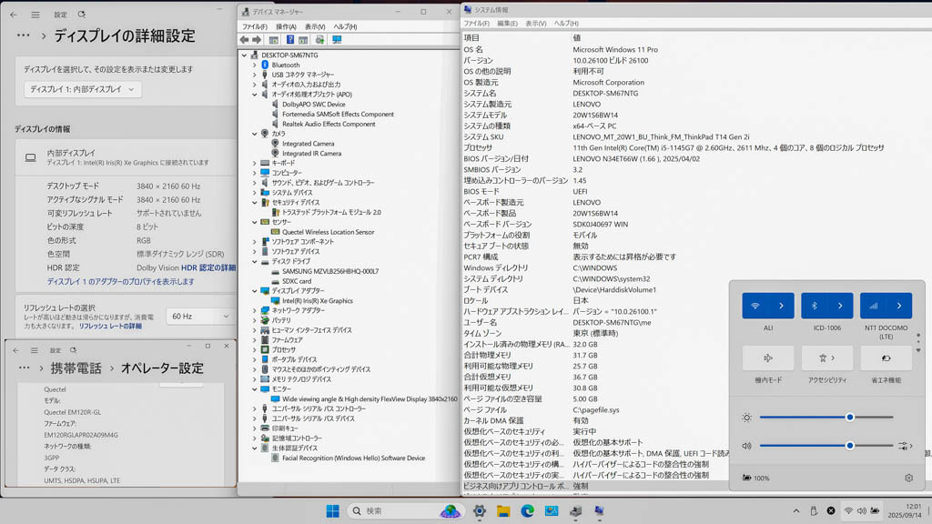The image size is (932, 524).
Task: Open リフレッシュ レートの詳細 link
Action: tap(110, 327)
